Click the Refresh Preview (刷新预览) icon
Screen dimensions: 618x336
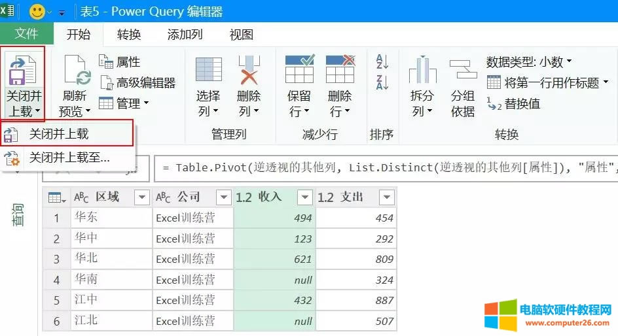(77, 71)
